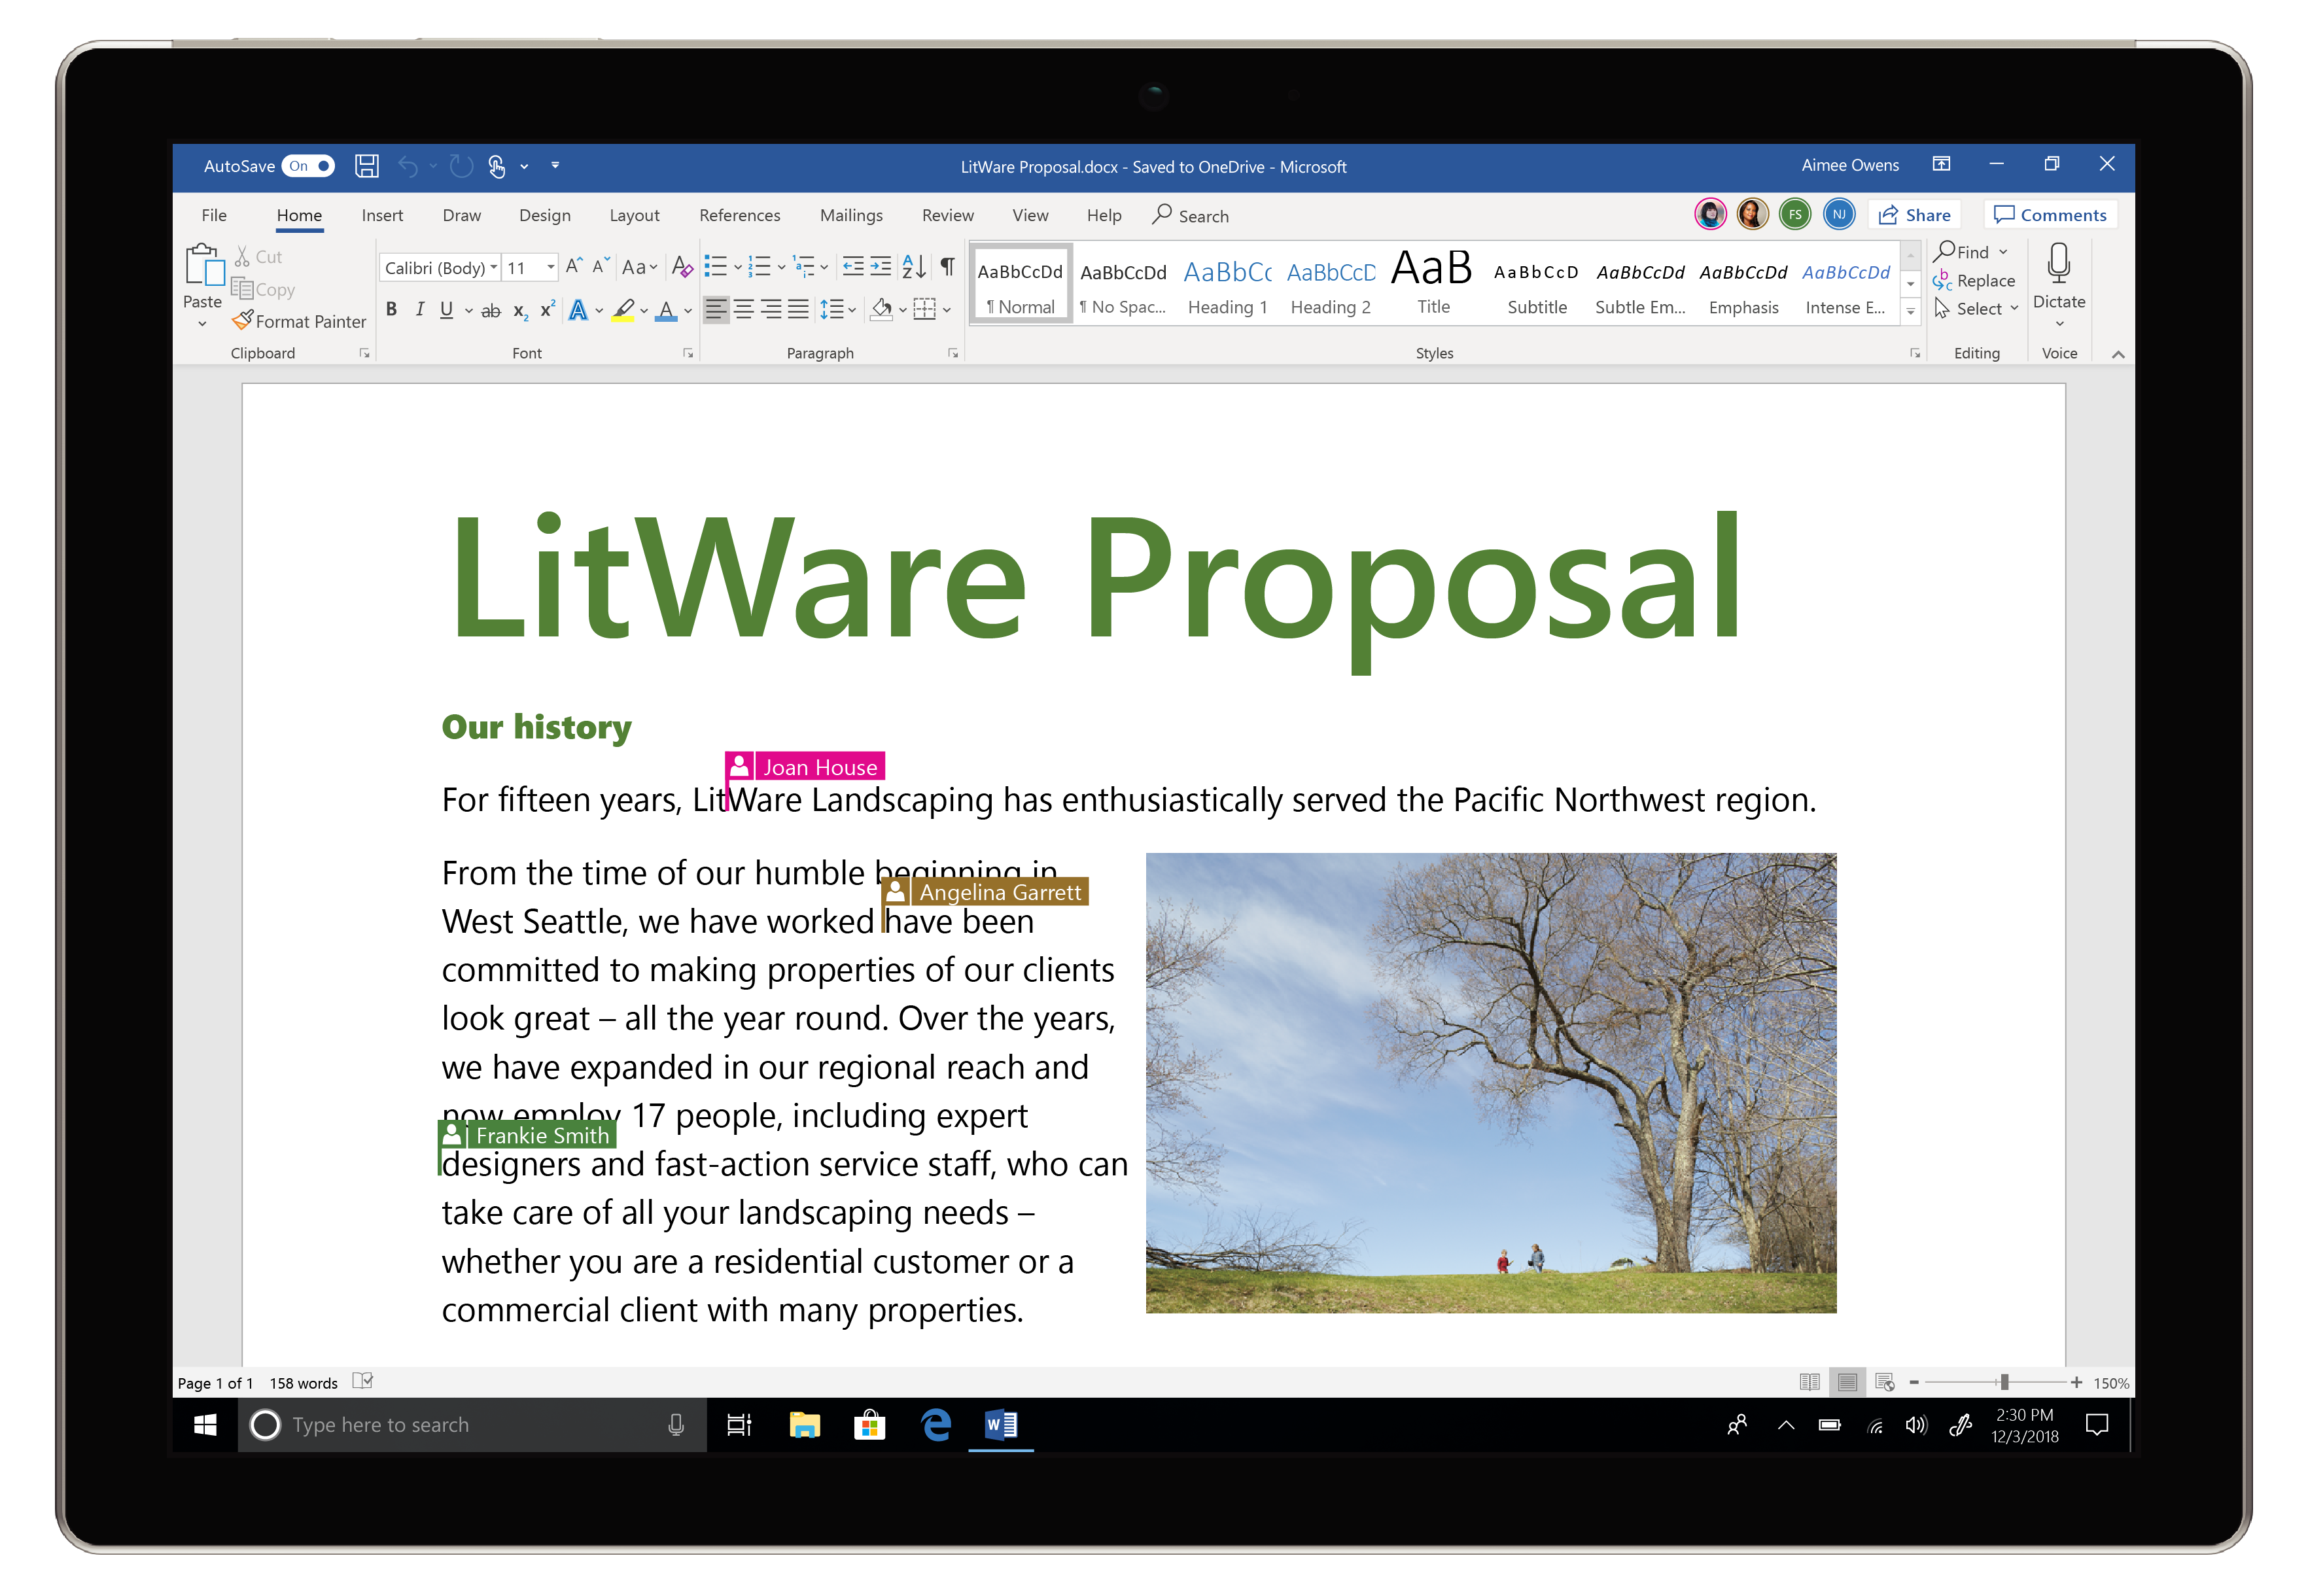Click the Sort A-Z icon
This screenshot has width=2308, height=1596.
click(912, 267)
